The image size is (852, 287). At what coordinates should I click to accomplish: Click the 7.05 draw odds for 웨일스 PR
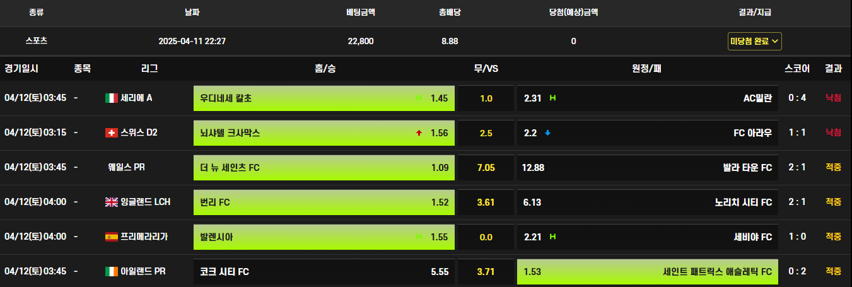tap(486, 168)
